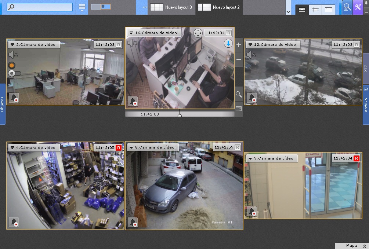
Task: Click the 11:42:05 time on camera 4
Action: 105,148
